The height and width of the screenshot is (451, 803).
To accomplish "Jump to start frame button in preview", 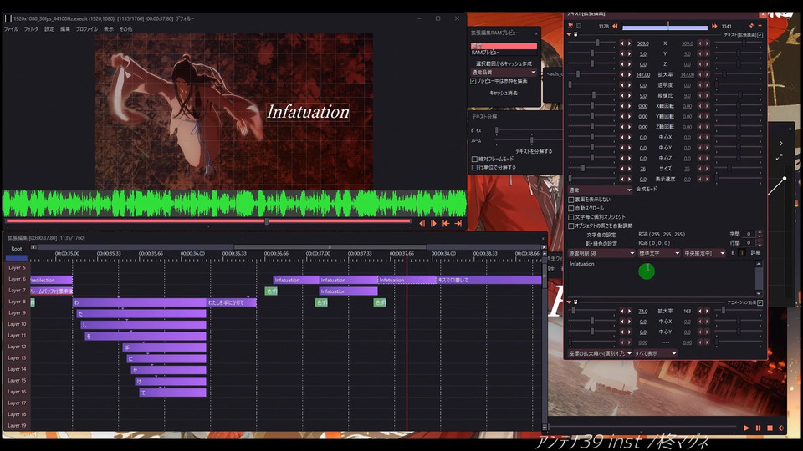I will 446,224.
